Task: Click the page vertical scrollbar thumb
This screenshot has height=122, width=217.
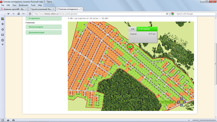Action: click(x=216, y=64)
